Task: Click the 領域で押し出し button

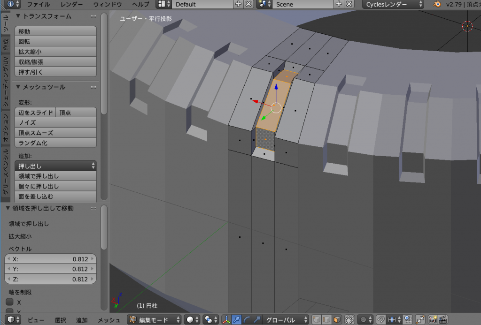Action: pos(55,176)
